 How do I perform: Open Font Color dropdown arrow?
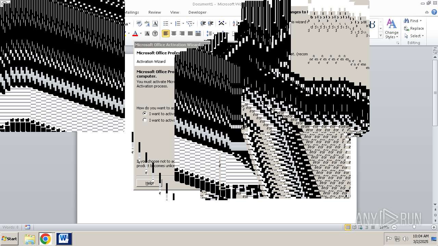141,33
